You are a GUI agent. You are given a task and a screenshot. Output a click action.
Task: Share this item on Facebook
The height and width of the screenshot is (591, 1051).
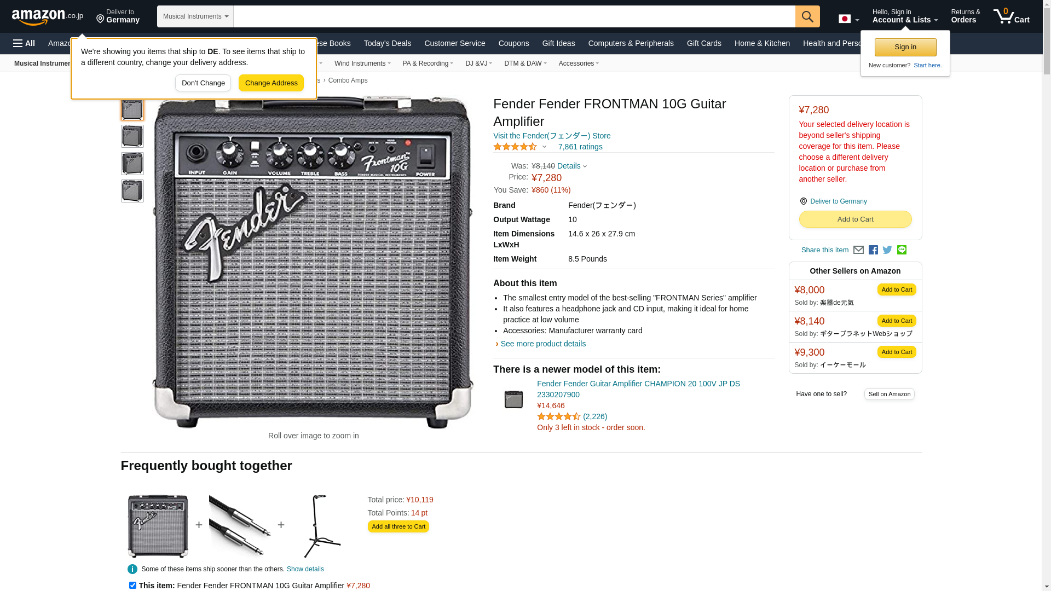click(x=873, y=250)
